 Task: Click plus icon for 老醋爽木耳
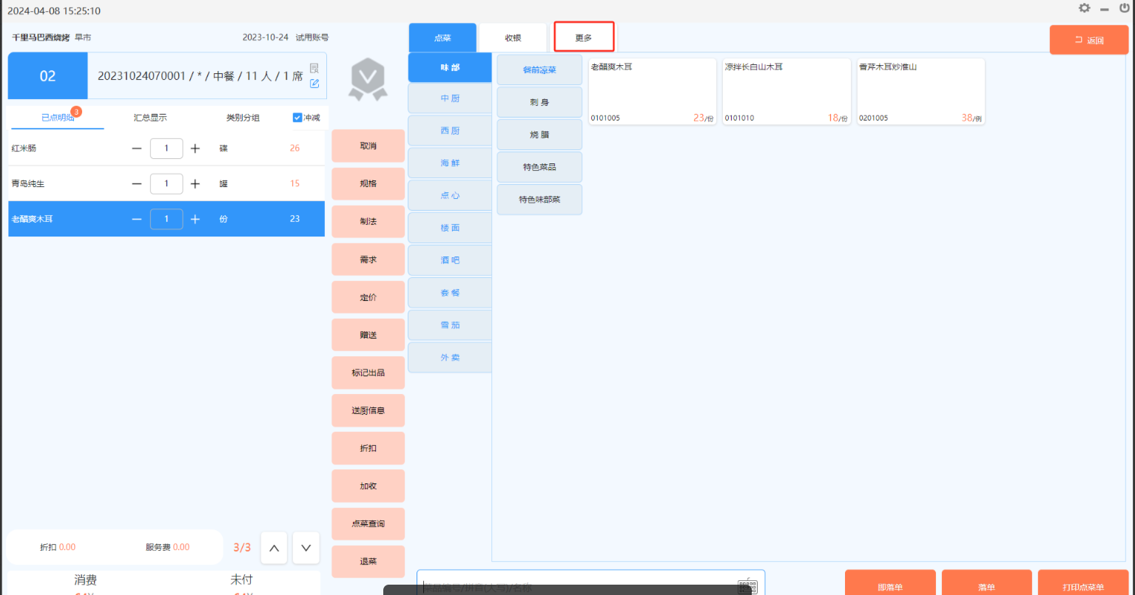[x=195, y=220]
